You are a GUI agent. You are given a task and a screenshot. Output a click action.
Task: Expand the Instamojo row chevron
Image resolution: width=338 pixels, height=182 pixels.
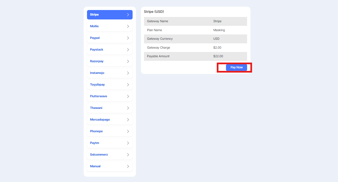click(128, 73)
